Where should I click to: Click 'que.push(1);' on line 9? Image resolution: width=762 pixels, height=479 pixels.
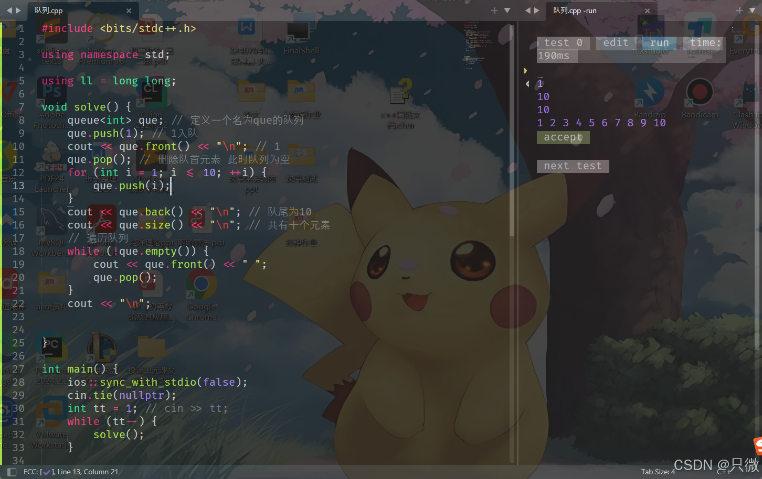tap(105, 134)
